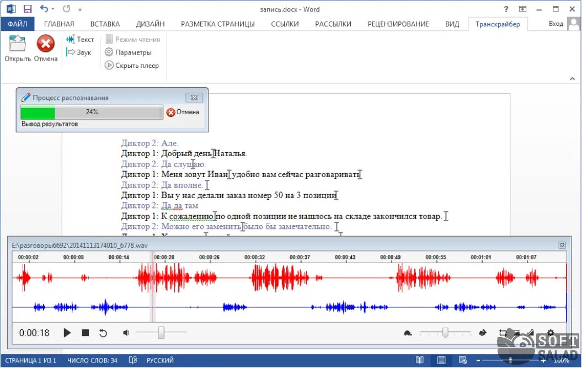Click the Текст waveform tool
This screenshot has width=582, height=368.
pos(80,39)
